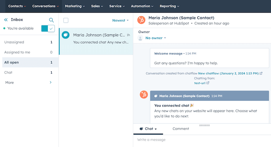Toggle the You're available switch

coord(48,29)
